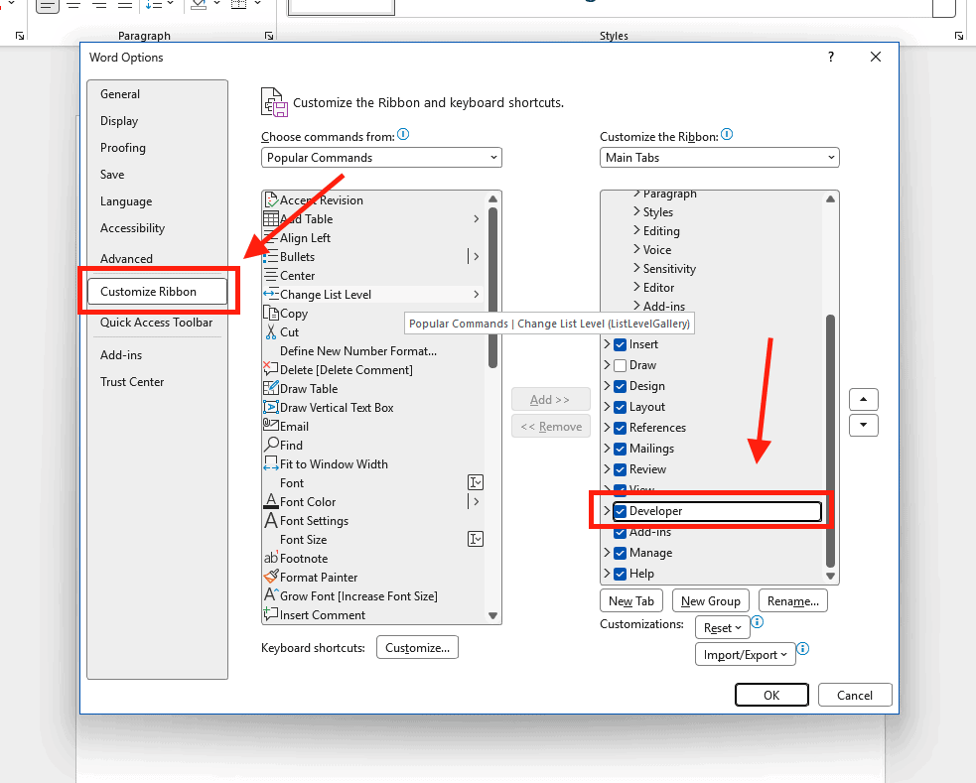Expand the Developer tab node
The image size is (976, 783).
click(x=607, y=511)
